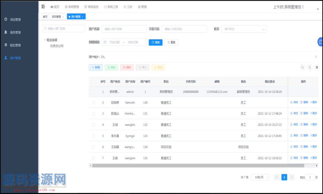Click 修改 for user tianrulin
323x194 pixels.
click(x=294, y=102)
